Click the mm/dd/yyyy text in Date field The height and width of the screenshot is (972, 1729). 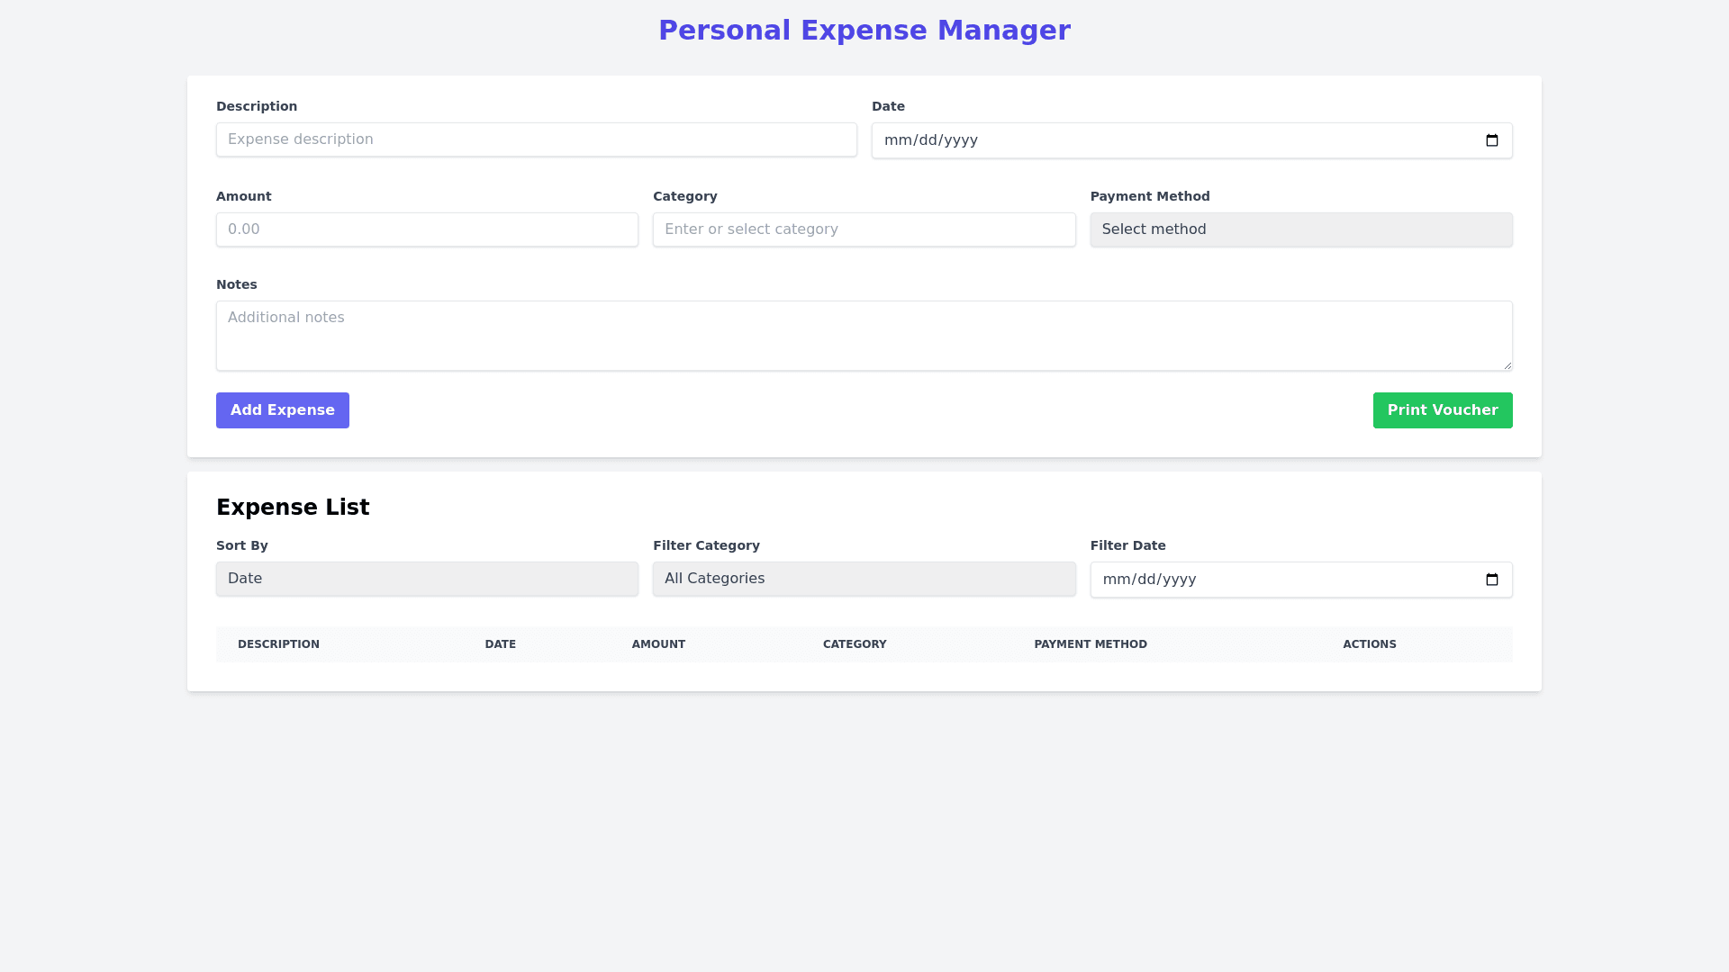click(931, 140)
